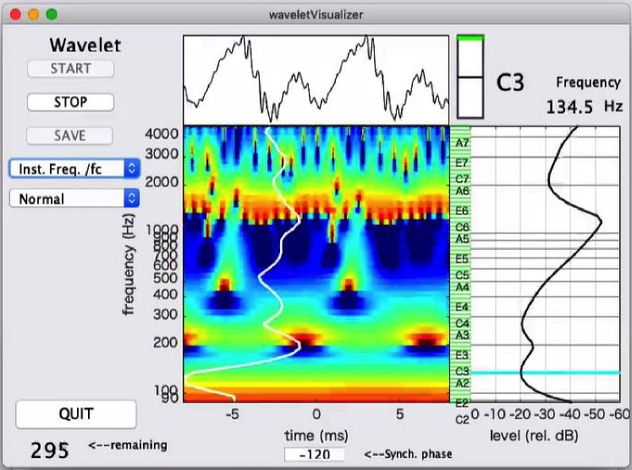The width and height of the screenshot is (632, 470).
Task: Click the START button
Action: (x=70, y=69)
